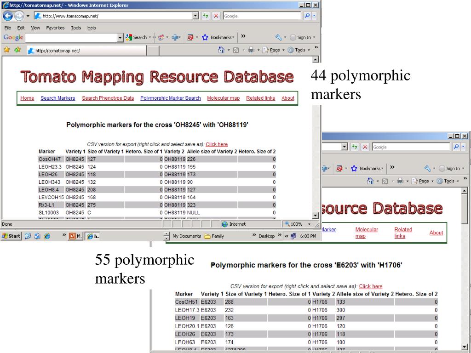Click the Home icon in the E6203 window
The height and width of the screenshot is (353, 471).
[370, 181]
